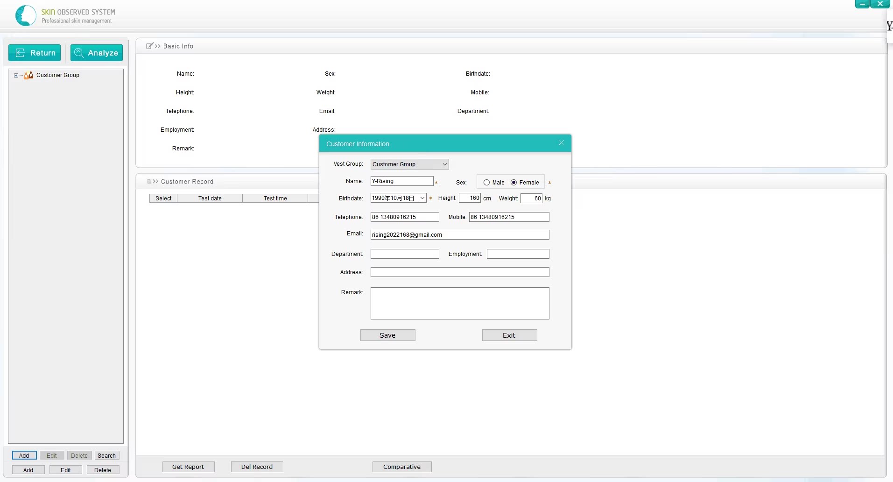Click the Search button under the customer tree

coord(106,455)
